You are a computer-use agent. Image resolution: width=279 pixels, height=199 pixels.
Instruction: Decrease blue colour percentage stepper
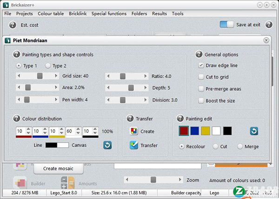tap(45, 133)
